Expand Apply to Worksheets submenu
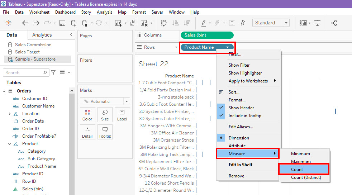The image size is (352, 195). pos(248,81)
